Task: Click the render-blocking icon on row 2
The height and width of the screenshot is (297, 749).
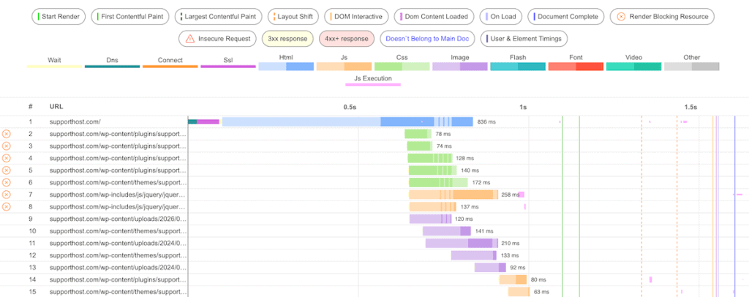Action: pyautogui.click(x=6, y=134)
